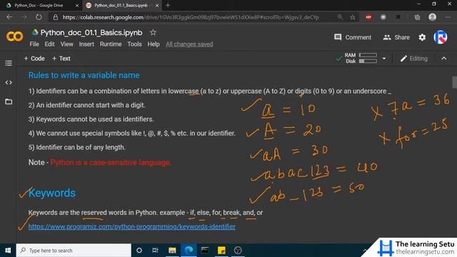Open browser zoom search icon in address bar
The image size is (457, 257).
(340, 17)
